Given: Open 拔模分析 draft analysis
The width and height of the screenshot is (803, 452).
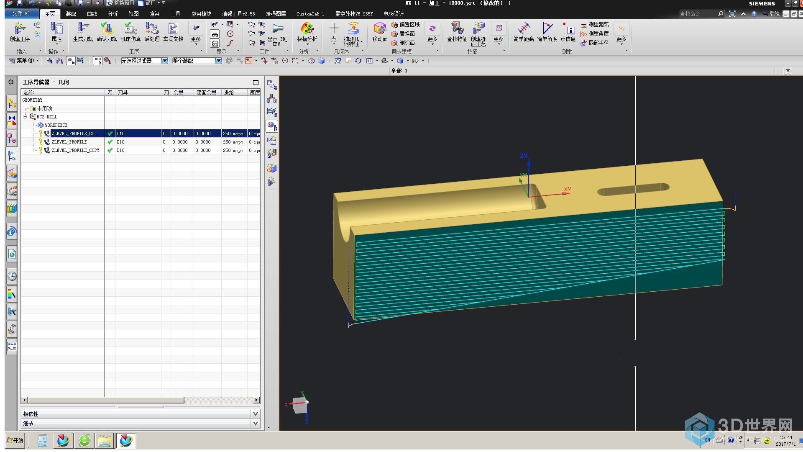Looking at the screenshot, I should pyautogui.click(x=307, y=32).
